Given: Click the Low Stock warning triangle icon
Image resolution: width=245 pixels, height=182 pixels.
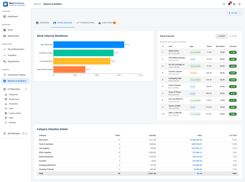Looking at the screenshot, I should click(100, 23).
